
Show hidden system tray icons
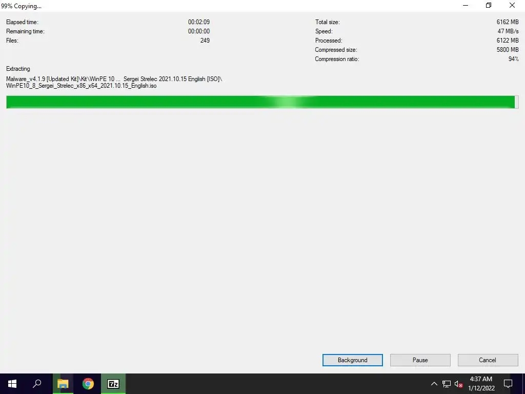tap(434, 384)
